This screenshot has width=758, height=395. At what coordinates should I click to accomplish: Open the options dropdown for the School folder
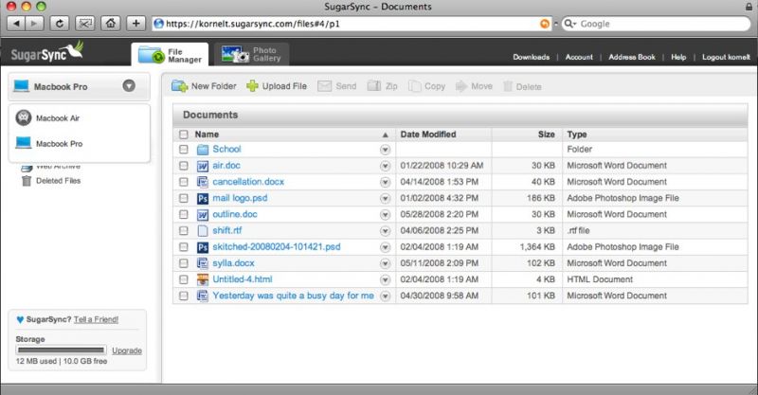tap(385, 150)
